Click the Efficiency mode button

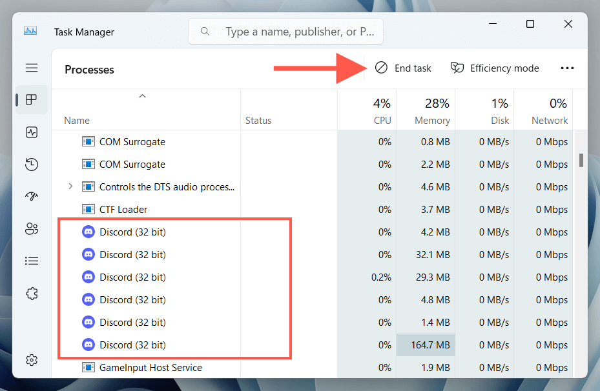pos(495,68)
